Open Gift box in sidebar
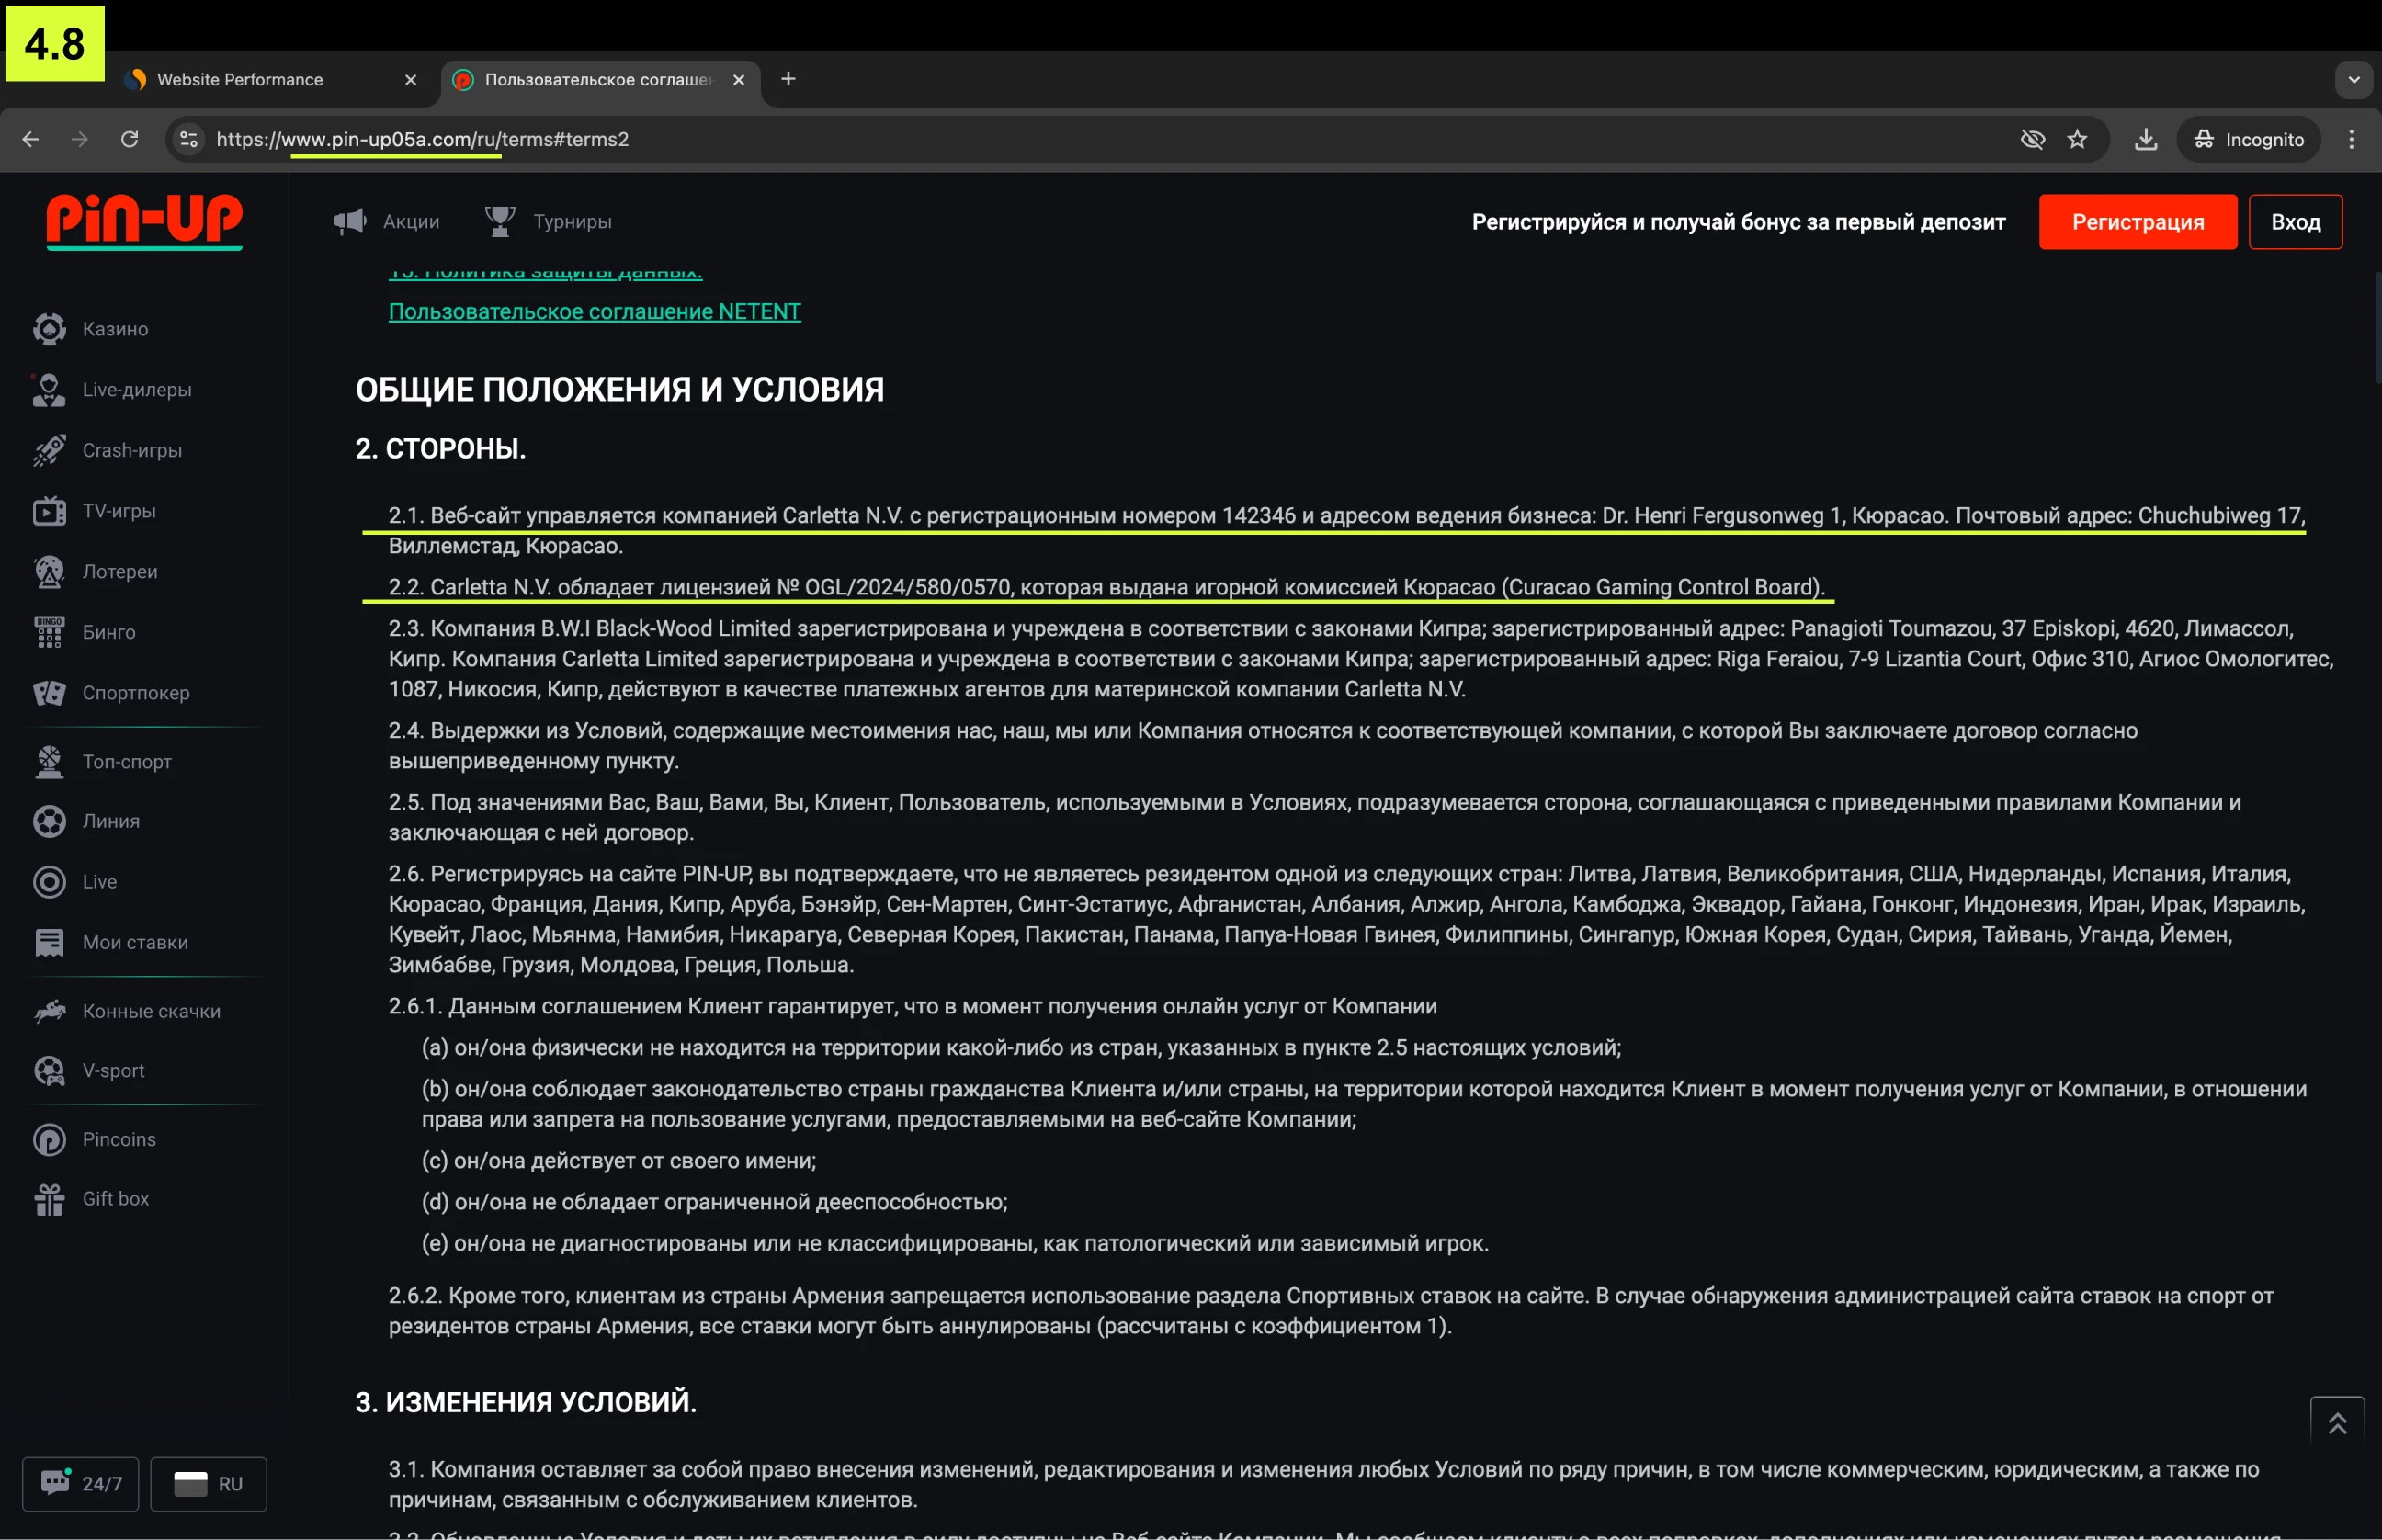Viewport: 2382px width, 1540px height. [x=115, y=1198]
